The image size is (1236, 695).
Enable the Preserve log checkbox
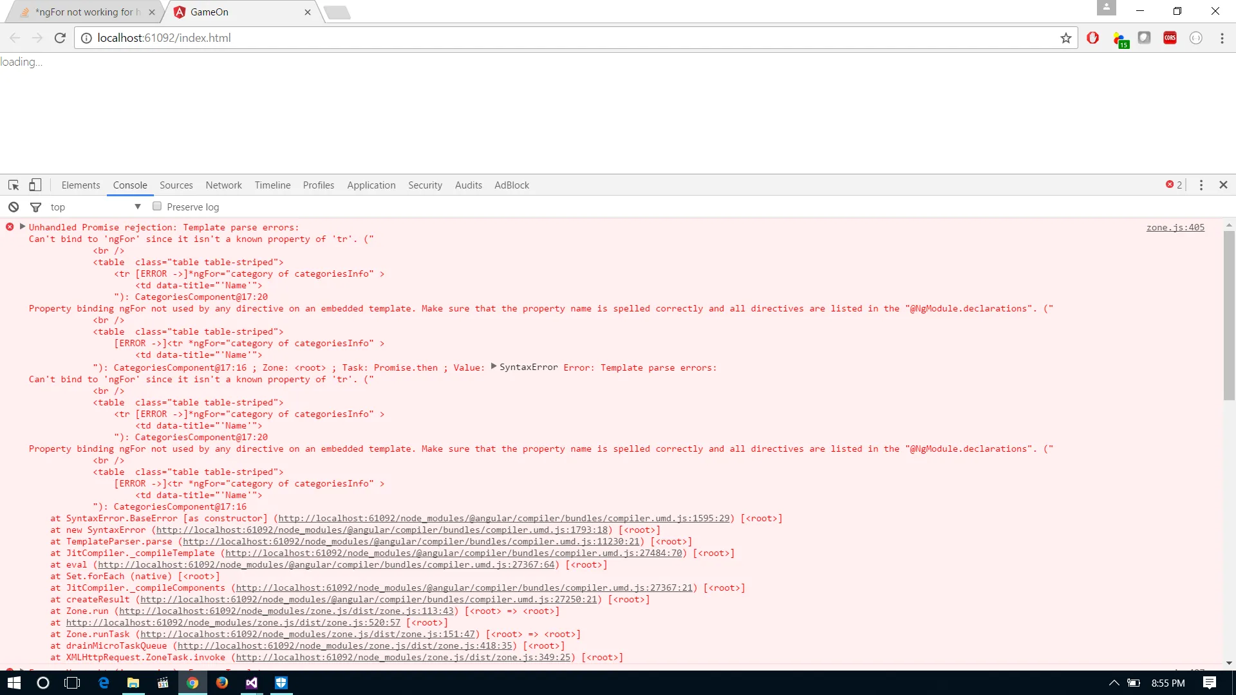click(157, 207)
